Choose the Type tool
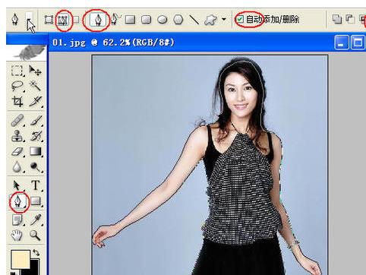The height and width of the screenshot is (275, 366). [36, 185]
